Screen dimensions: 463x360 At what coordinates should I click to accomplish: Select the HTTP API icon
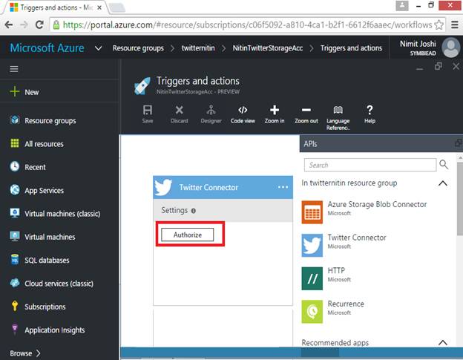[312, 278]
